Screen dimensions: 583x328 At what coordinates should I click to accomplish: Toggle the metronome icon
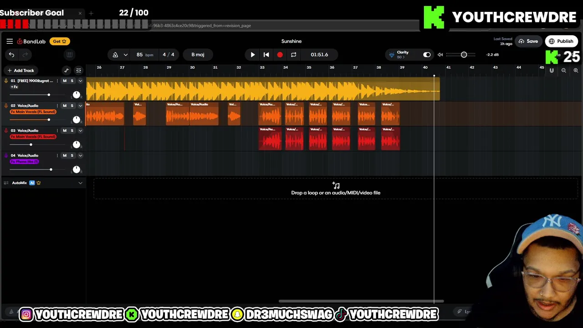pos(115,55)
